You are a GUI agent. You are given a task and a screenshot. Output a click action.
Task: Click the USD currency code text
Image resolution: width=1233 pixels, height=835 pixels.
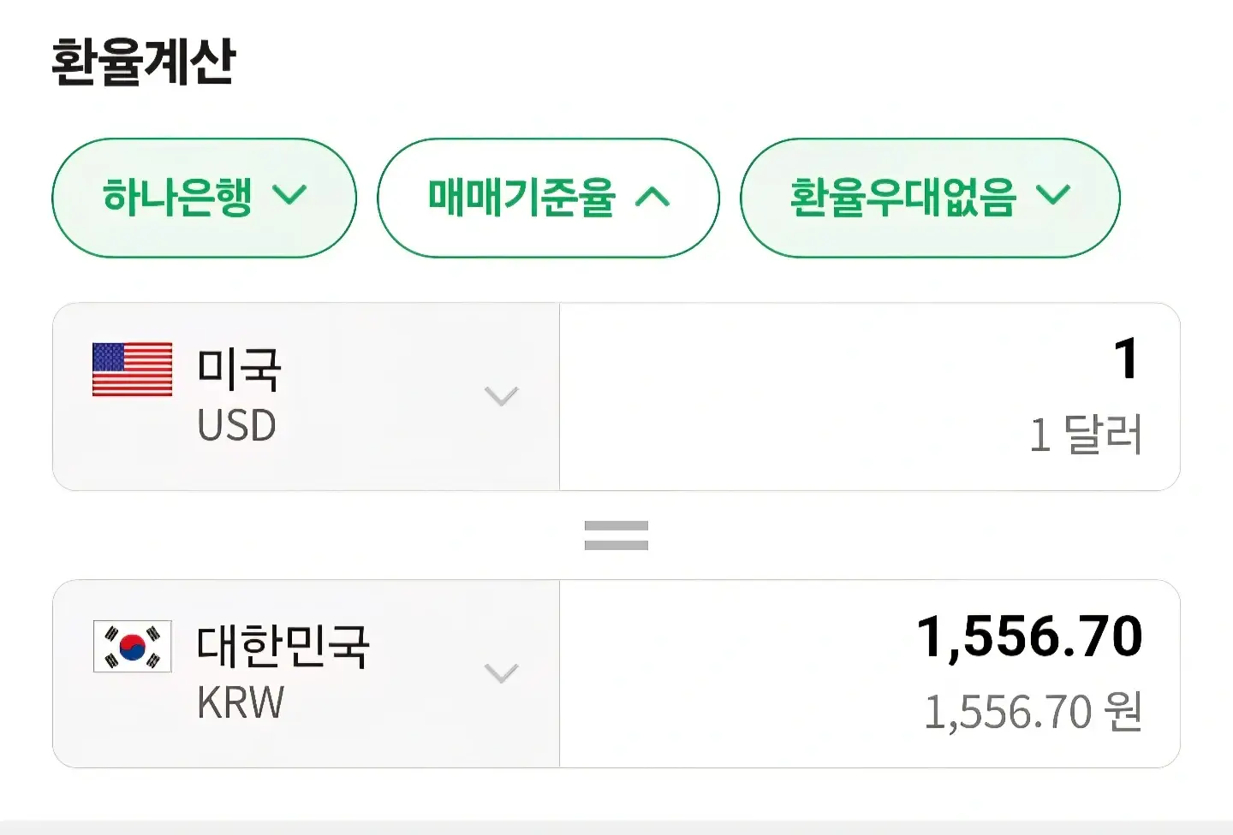click(236, 425)
